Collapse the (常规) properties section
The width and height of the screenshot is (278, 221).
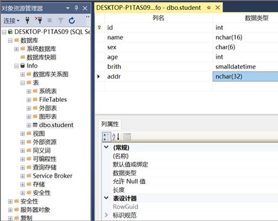[x=106, y=147]
